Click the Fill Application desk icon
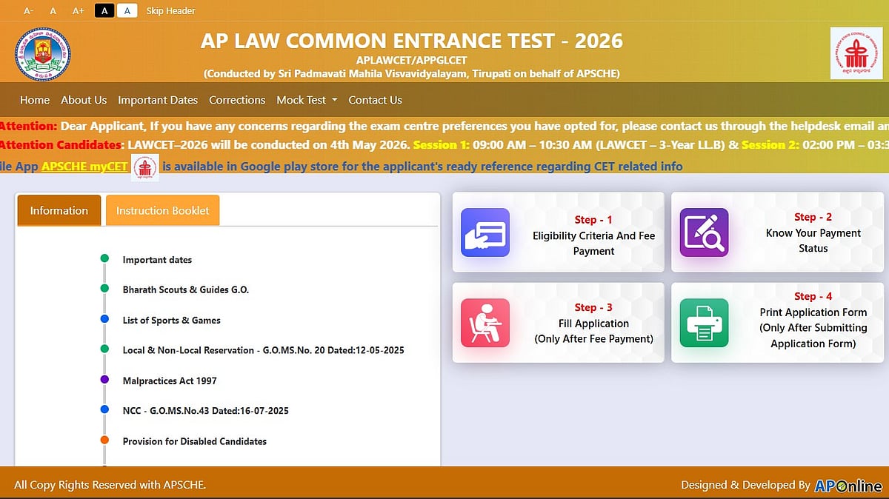889x499 pixels. (x=485, y=323)
